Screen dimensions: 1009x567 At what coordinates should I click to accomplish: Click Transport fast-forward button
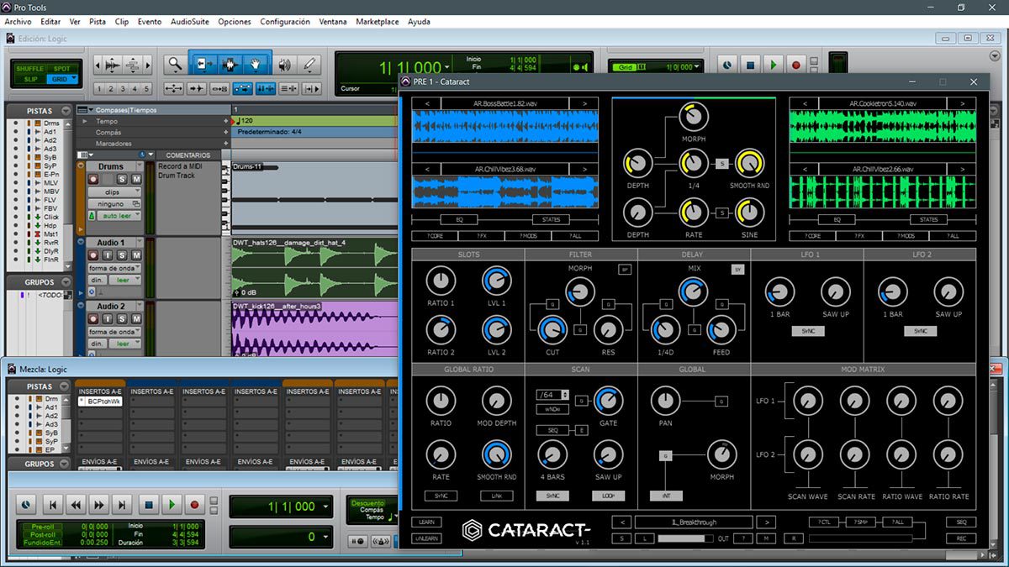coord(99,505)
